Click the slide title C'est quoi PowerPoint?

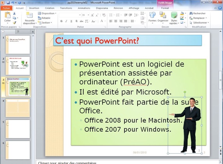(97, 41)
